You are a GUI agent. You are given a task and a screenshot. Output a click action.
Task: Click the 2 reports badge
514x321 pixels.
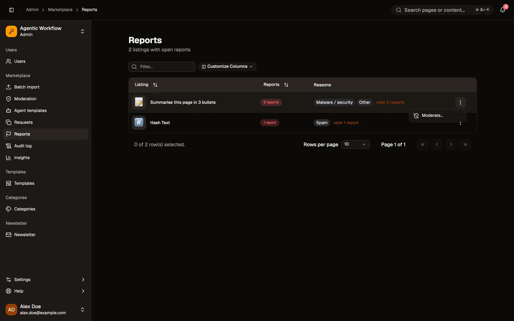click(271, 102)
